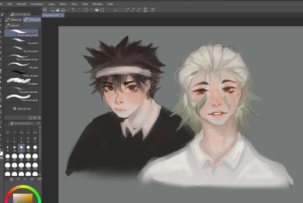Switch to the Color Wheel tab icon
303x203 pixels.
(x=12, y=179)
